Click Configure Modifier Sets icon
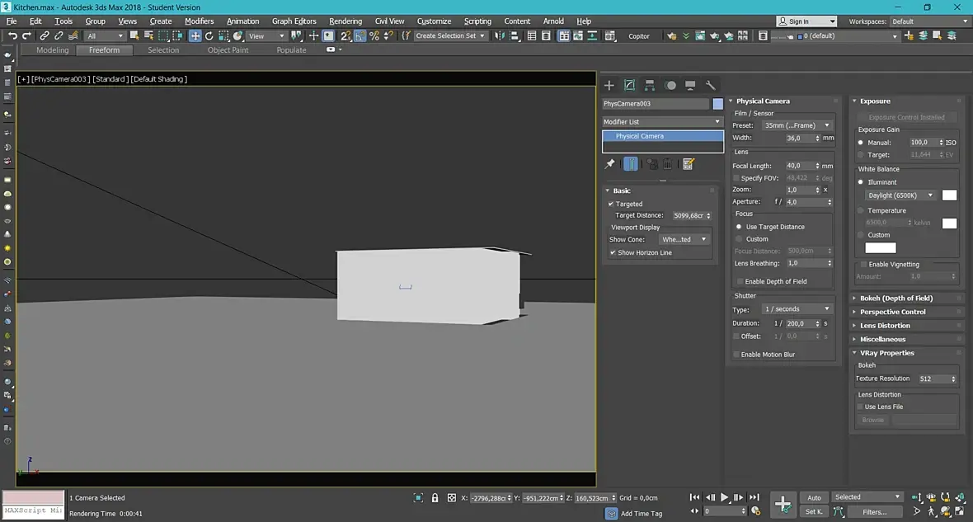973x522 pixels. click(x=689, y=164)
